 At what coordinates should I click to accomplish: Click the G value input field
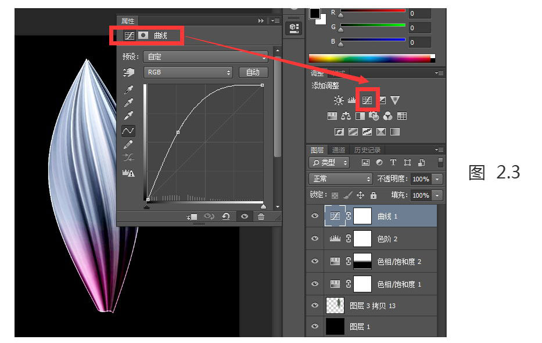(x=419, y=28)
